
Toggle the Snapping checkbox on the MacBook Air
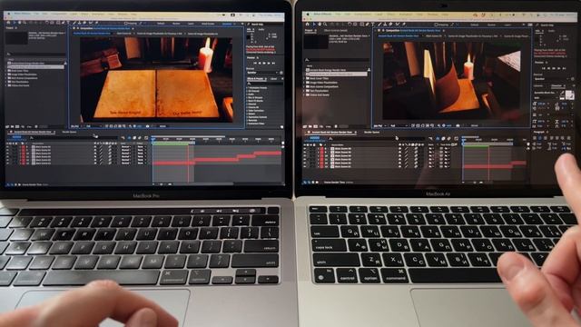coord(437,25)
